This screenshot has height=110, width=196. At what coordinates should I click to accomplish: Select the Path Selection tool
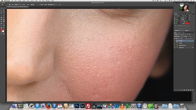click(1, 25)
